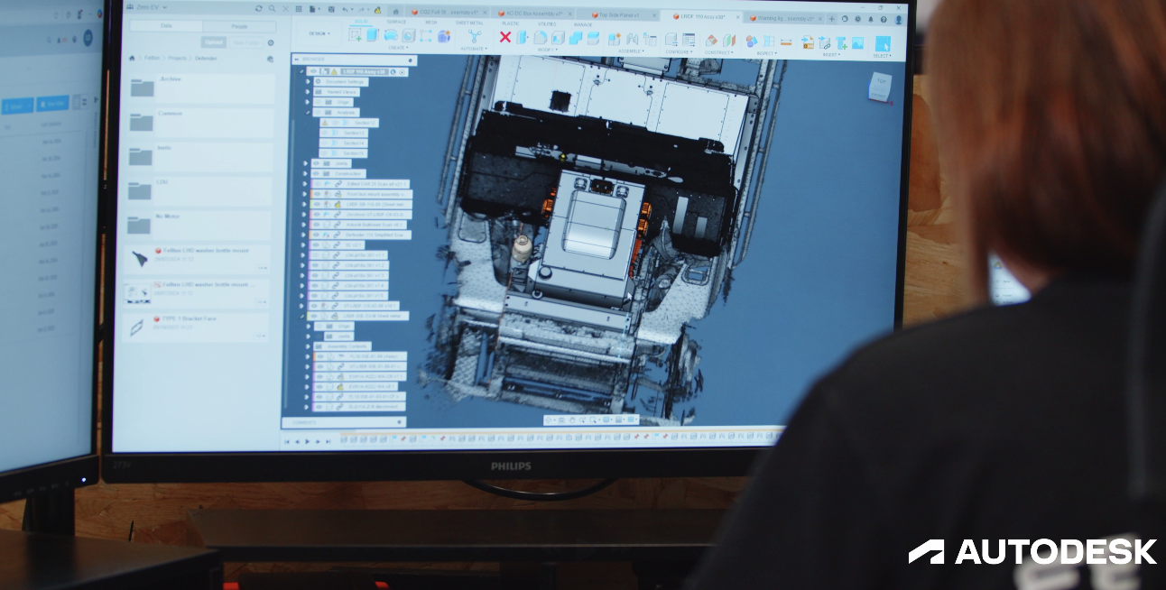Open the Help question mark icon
This screenshot has width=1166, height=590.
(x=884, y=20)
